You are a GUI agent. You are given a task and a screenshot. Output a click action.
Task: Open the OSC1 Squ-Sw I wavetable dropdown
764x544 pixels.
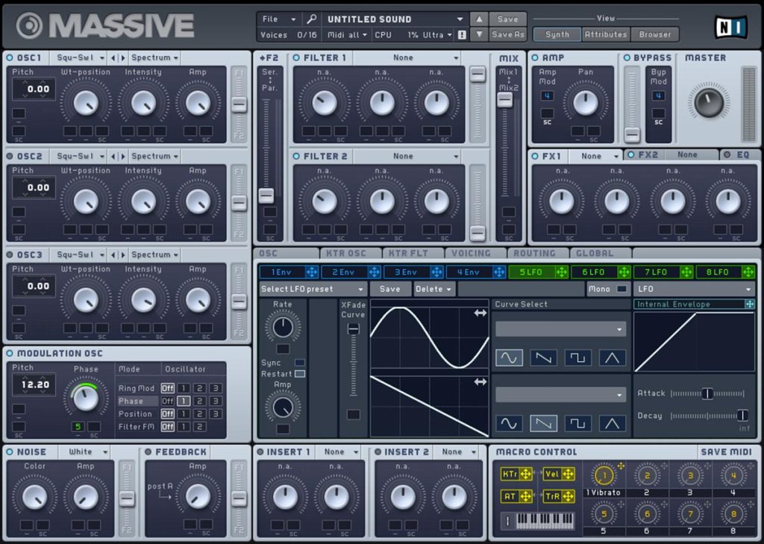tap(81, 57)
